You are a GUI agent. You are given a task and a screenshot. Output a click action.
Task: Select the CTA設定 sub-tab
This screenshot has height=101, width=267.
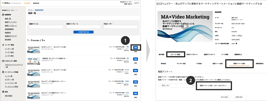pyautogui.click(x=199, y=64)
